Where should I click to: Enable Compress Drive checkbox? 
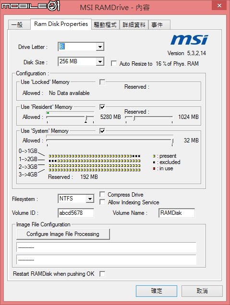pyautogui.click(x=102, y=194)
